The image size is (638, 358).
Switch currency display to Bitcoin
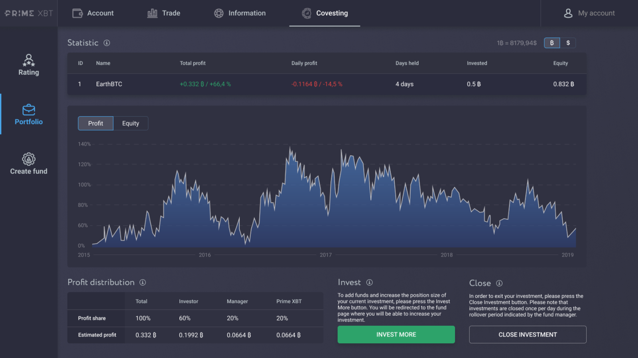(x=552, y=43)
